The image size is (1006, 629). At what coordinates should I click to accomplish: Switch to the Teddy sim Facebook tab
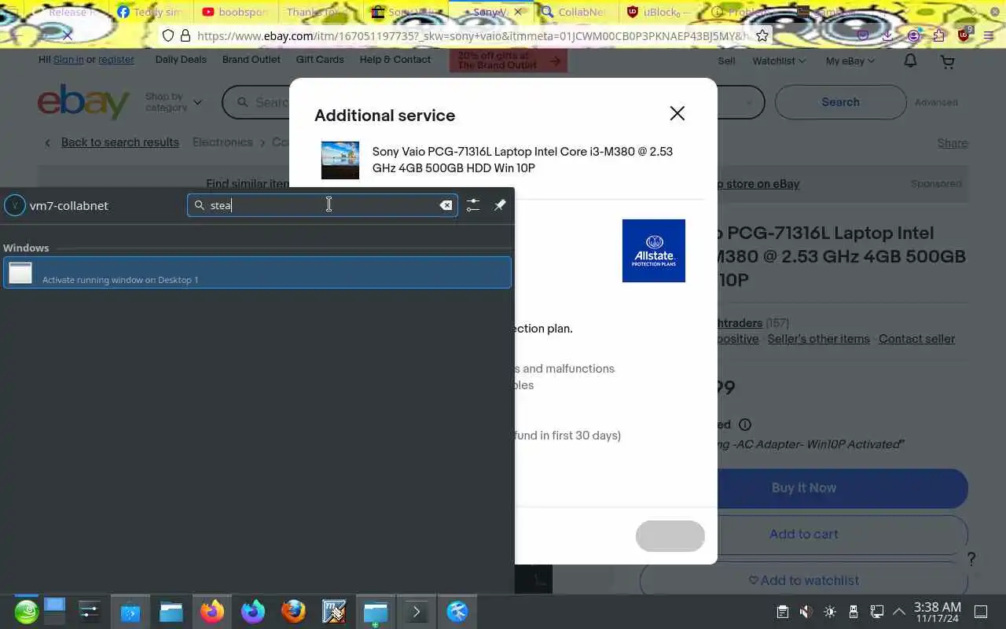[149, 12]
